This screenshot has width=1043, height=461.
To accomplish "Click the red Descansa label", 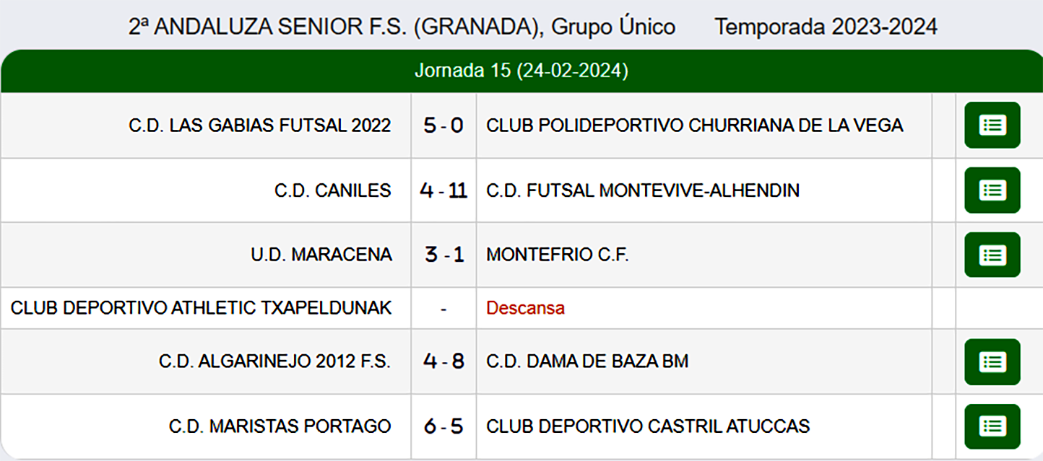I will pyautogui.click(x=525, y=308).
